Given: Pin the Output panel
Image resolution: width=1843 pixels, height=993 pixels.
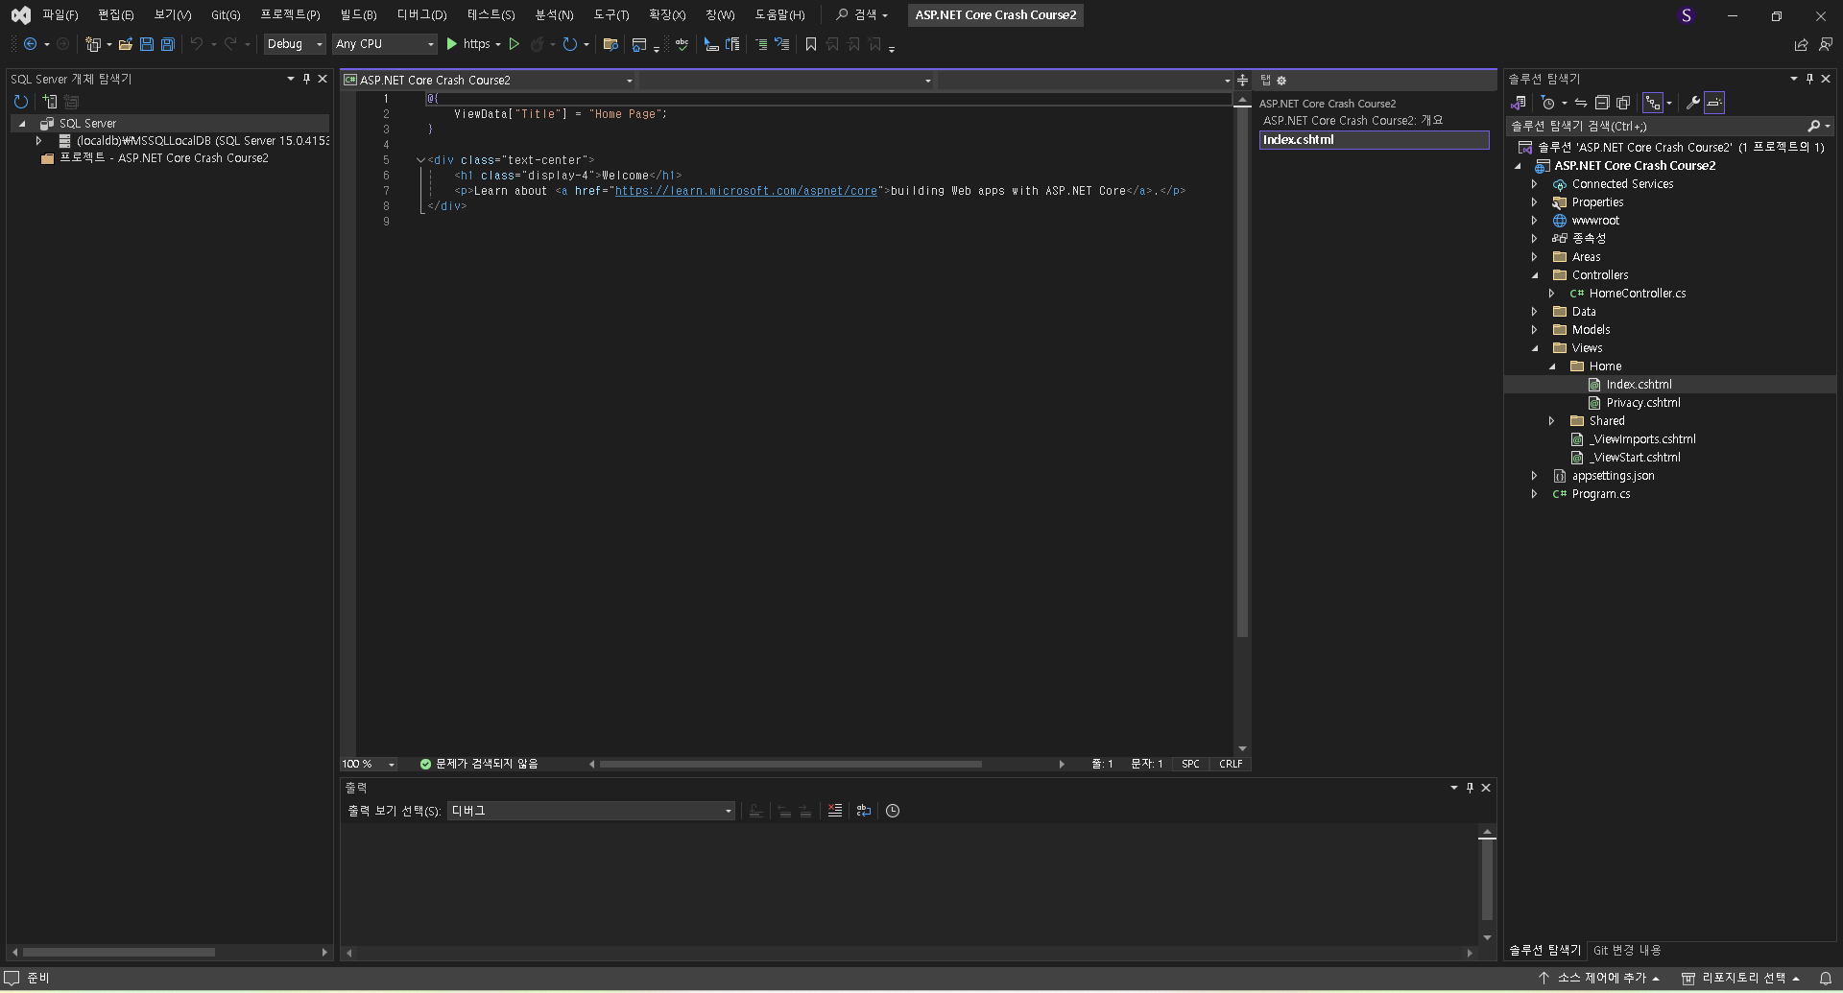Looking at the screenshot, I should 1470,788.
